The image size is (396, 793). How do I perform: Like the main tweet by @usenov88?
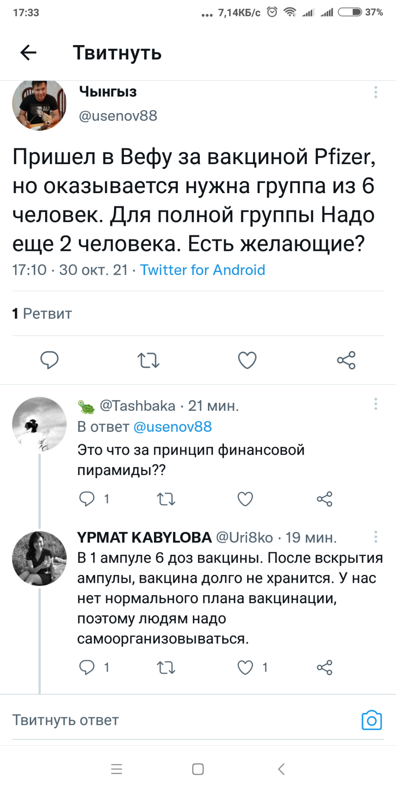coord(247,360)
